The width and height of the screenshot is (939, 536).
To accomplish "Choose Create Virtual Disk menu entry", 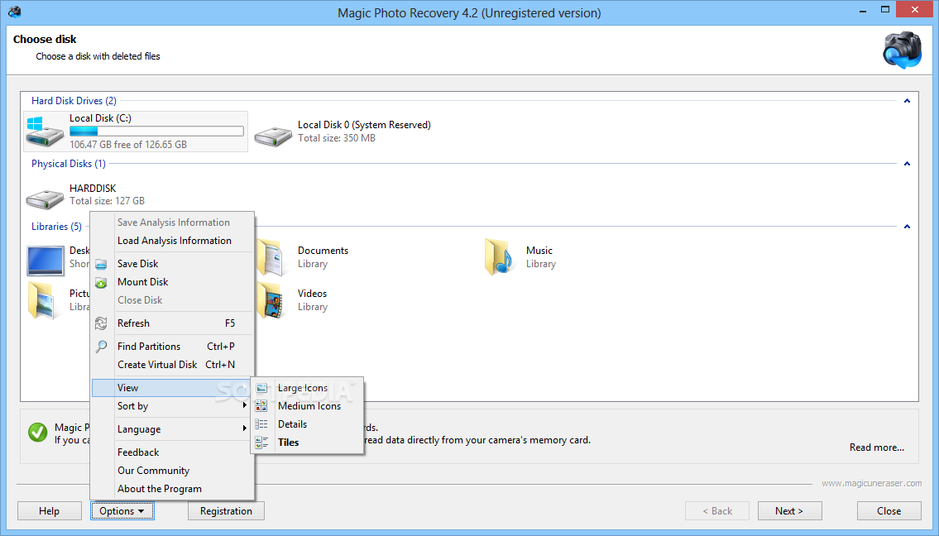I will click(x=172, y=365).
